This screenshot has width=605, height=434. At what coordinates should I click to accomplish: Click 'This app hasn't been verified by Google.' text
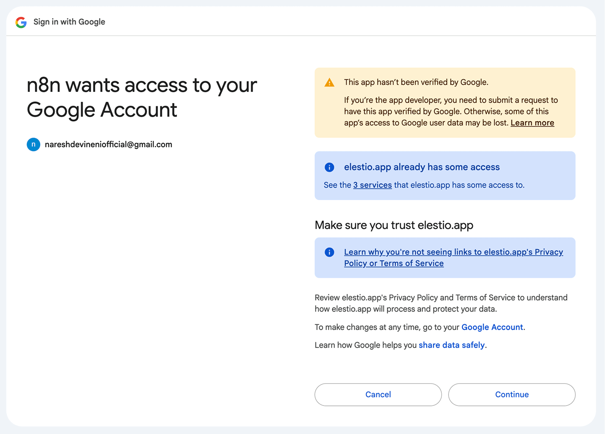[x=416, y=82]
